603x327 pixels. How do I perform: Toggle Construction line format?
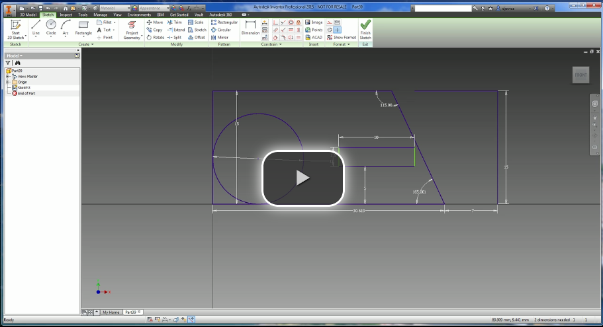pyautogui.click(x=330, y=22)
